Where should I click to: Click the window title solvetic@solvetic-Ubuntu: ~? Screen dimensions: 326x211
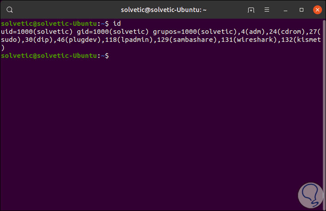(x=164, y=10)
